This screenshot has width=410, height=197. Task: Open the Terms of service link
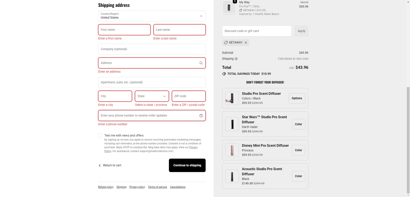click(157, 187)
